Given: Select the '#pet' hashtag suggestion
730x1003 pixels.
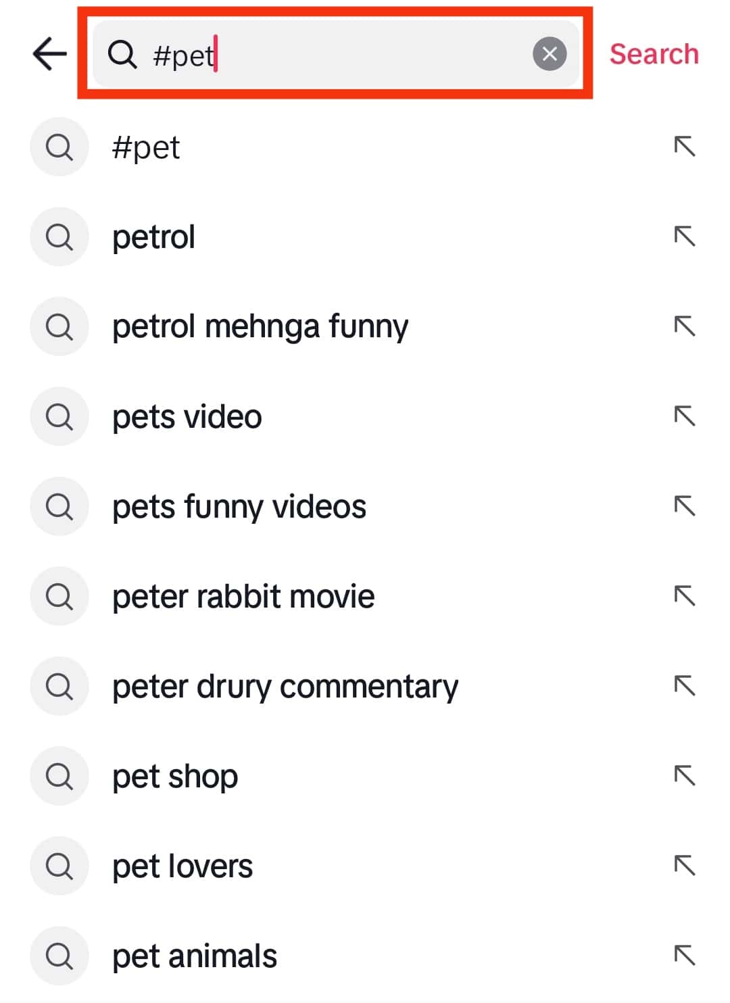Looking at the screenshot, I should [146, 147].
